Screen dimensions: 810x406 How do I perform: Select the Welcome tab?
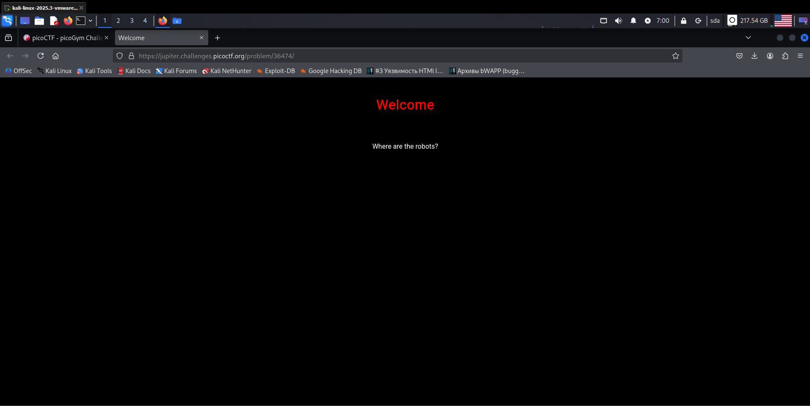(x=156, y=38)
